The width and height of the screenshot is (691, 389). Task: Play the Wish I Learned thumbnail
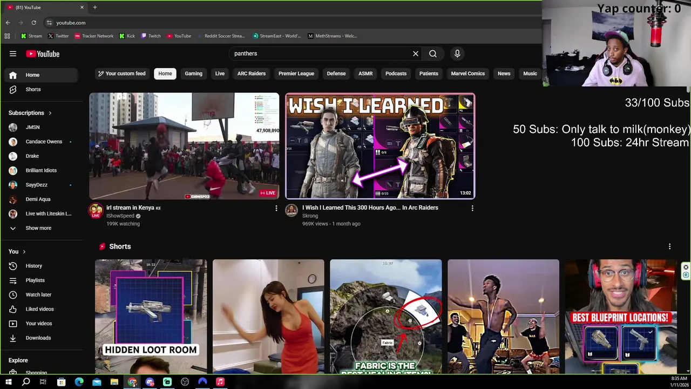point(380,146)
